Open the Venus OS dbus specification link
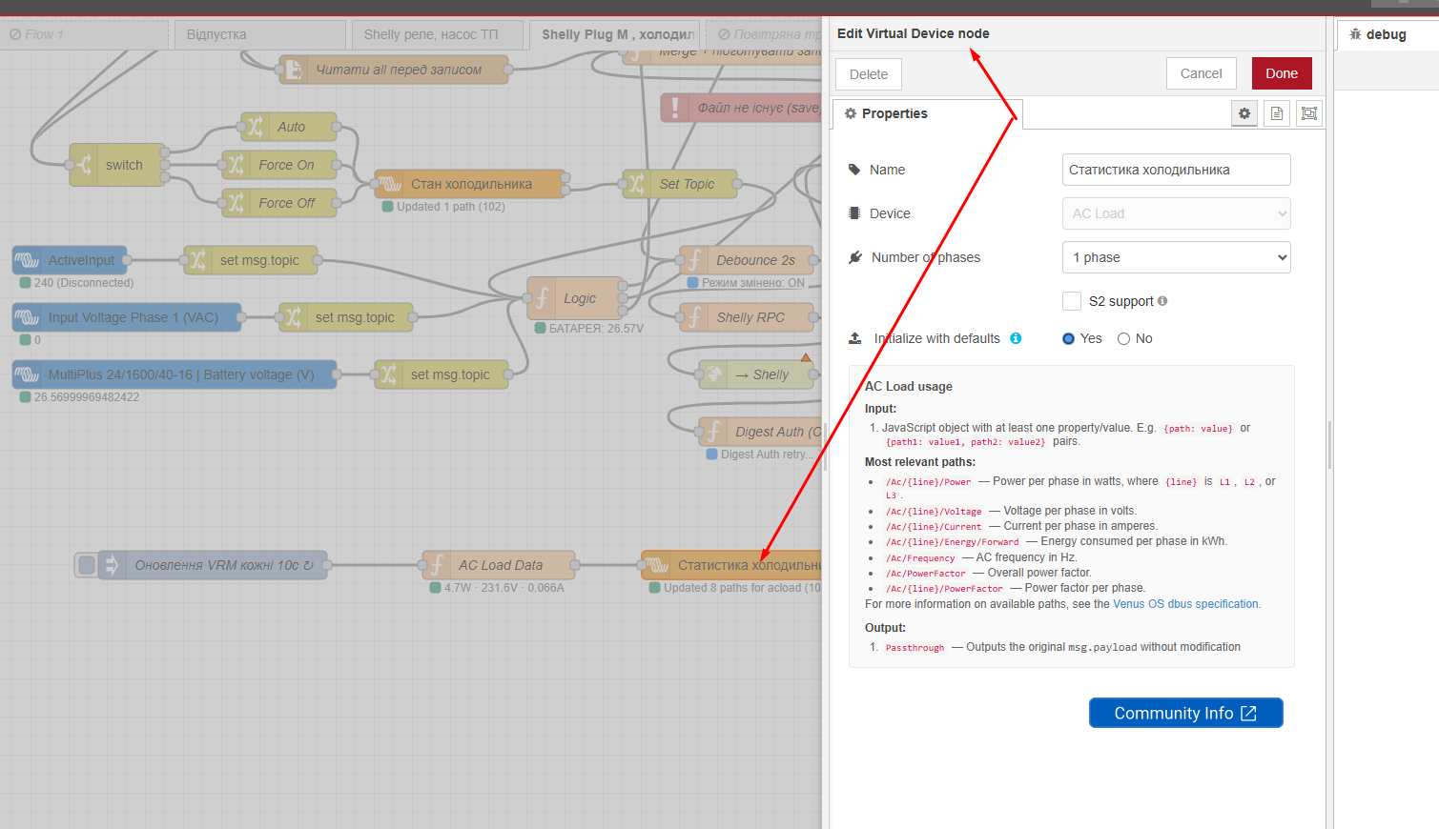The height and width of the screenshot is (829, 1439). (1185, 604)
